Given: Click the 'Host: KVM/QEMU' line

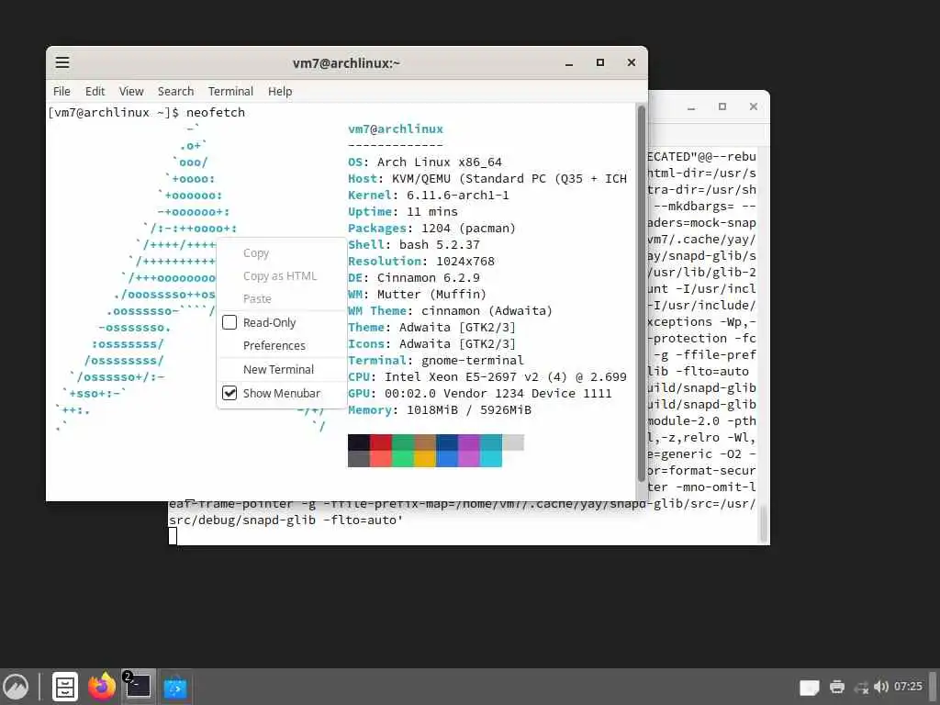Looking at the screenshot, I should click(487, 179).
